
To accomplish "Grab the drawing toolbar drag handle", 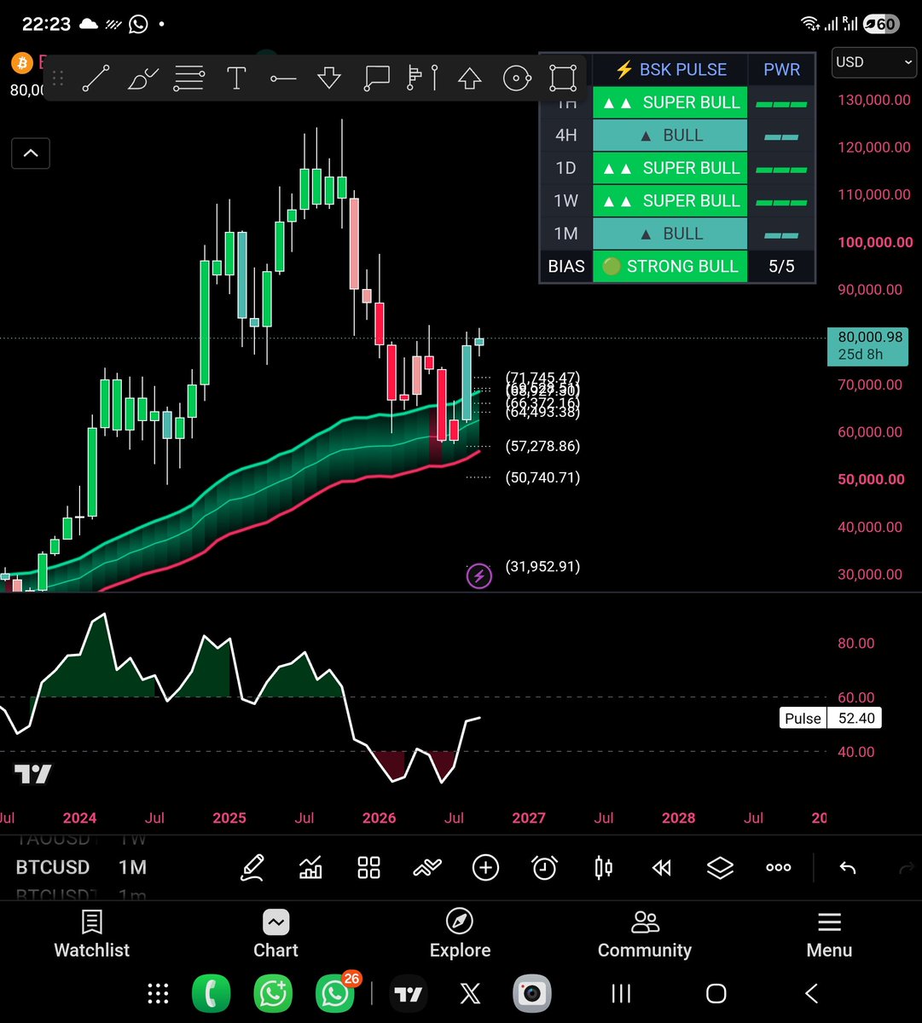I will tap(58, 78).
